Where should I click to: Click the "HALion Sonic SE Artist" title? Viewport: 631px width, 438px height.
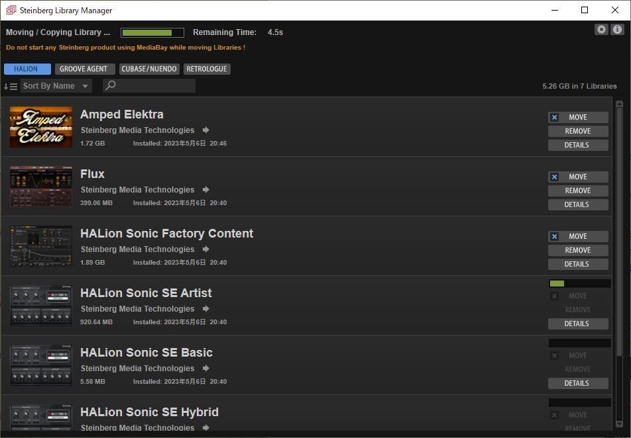pyautogui.click(x=146, y=293)
